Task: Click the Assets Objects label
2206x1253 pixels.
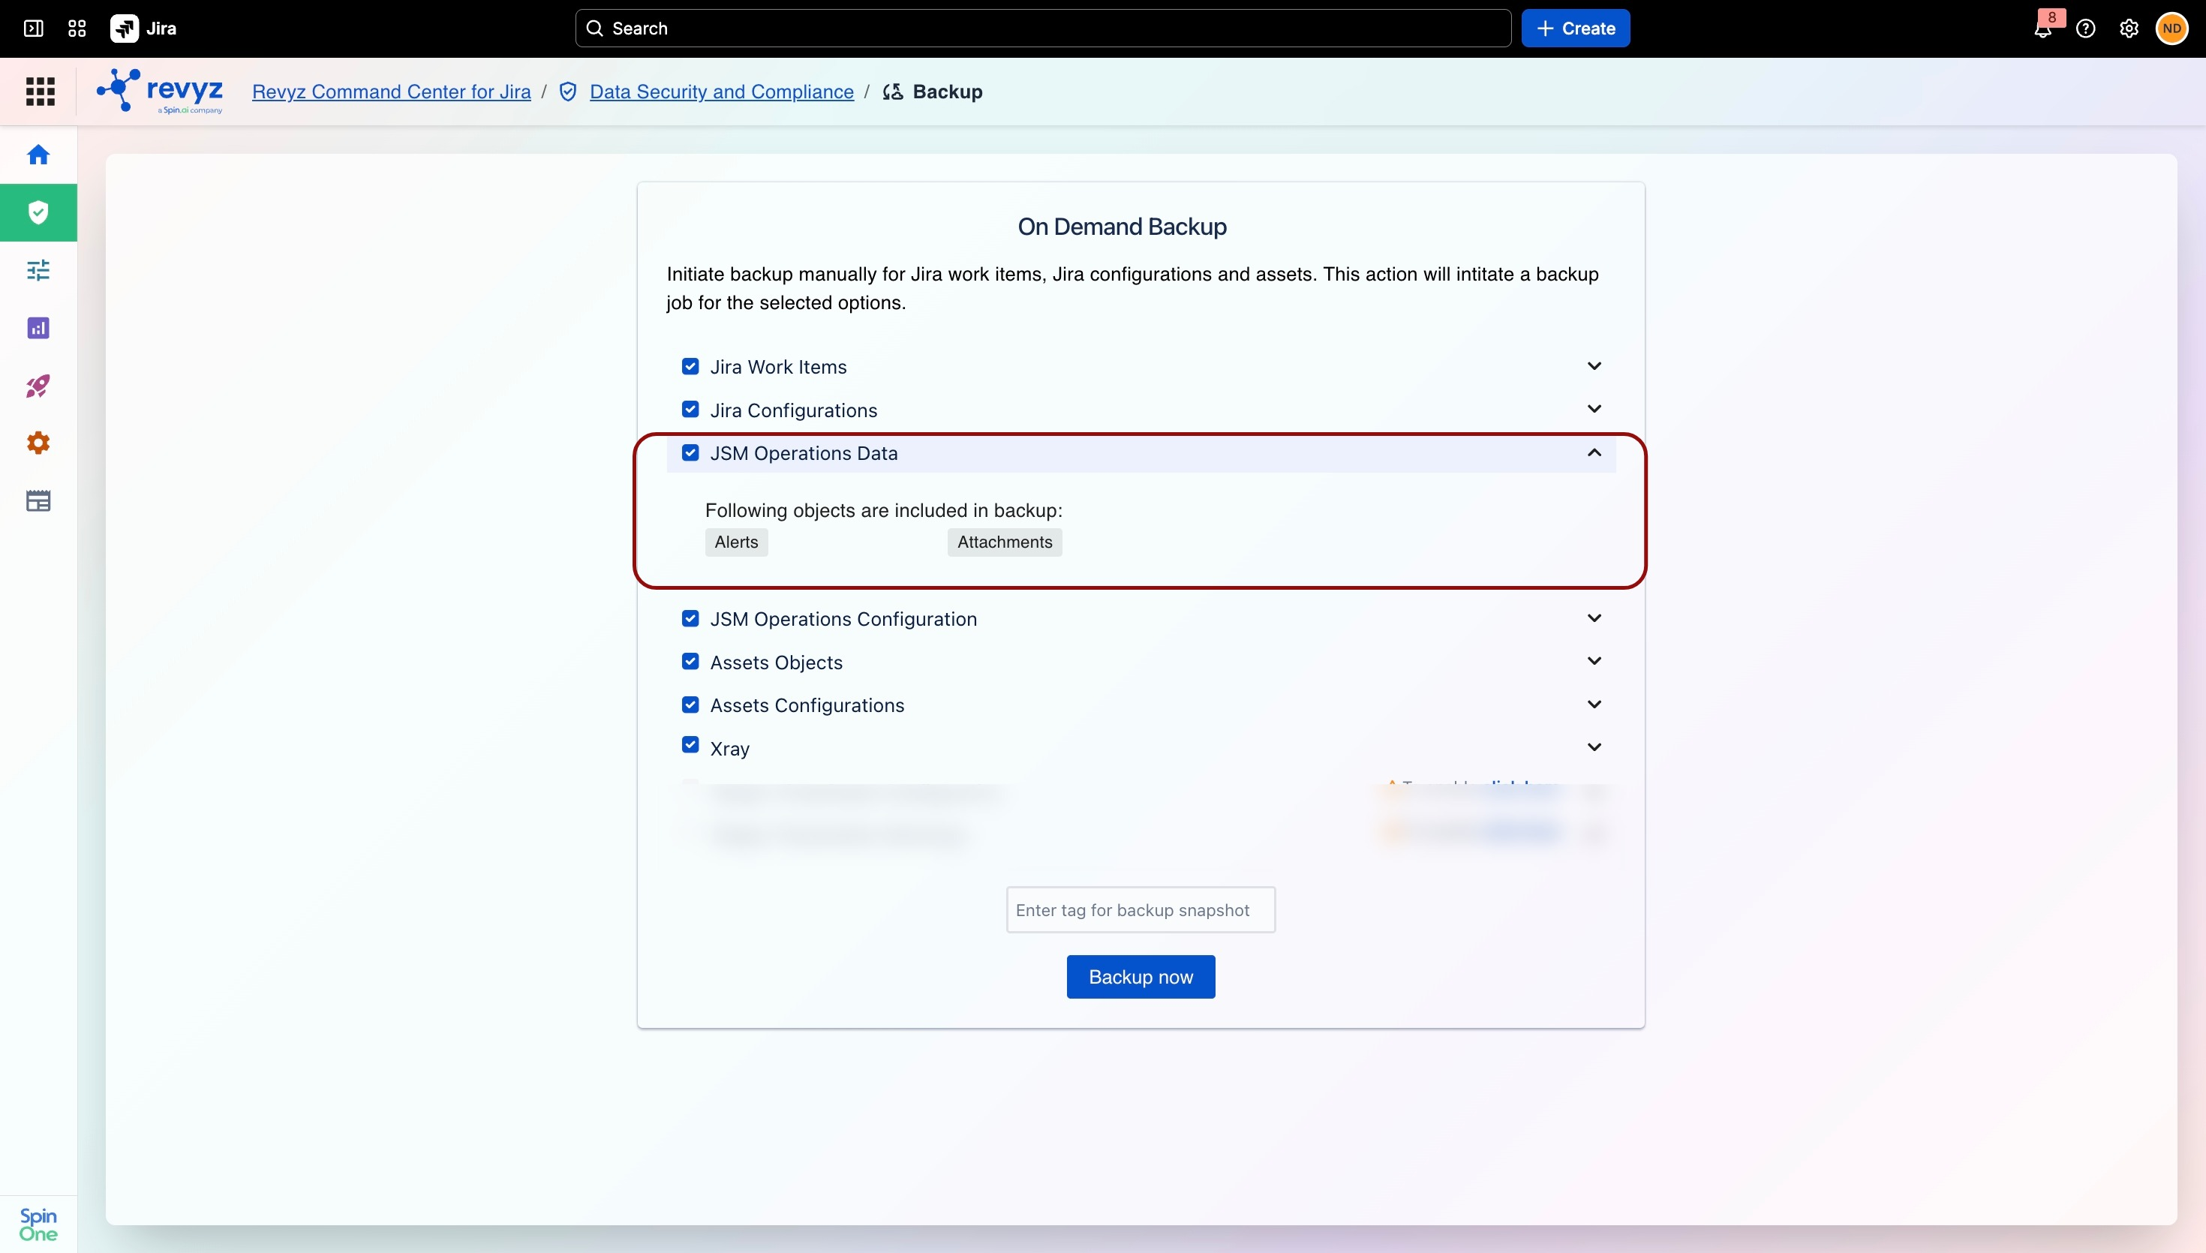Action: (x=777, y=663)
